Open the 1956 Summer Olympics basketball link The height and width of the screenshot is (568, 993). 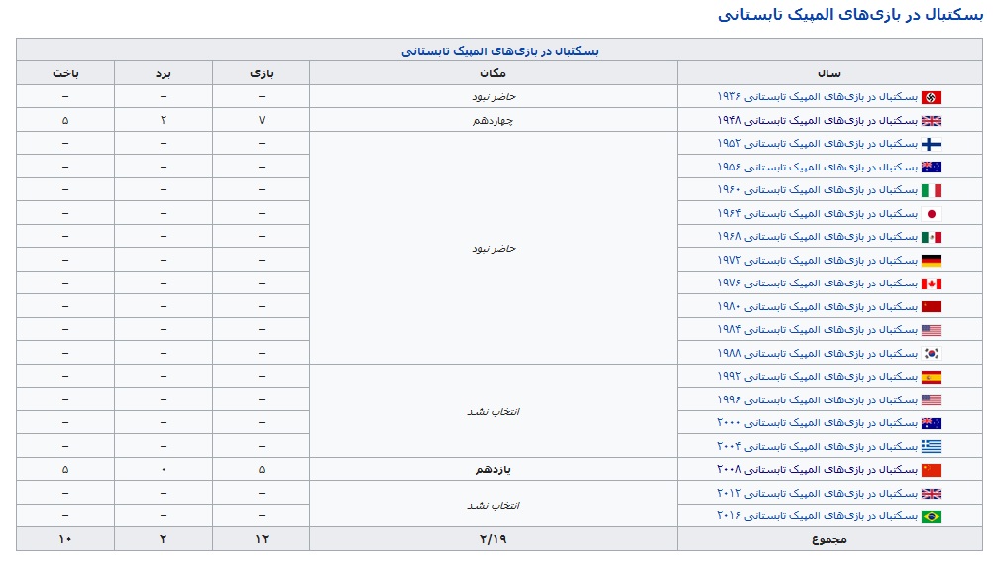pos(818,168)
